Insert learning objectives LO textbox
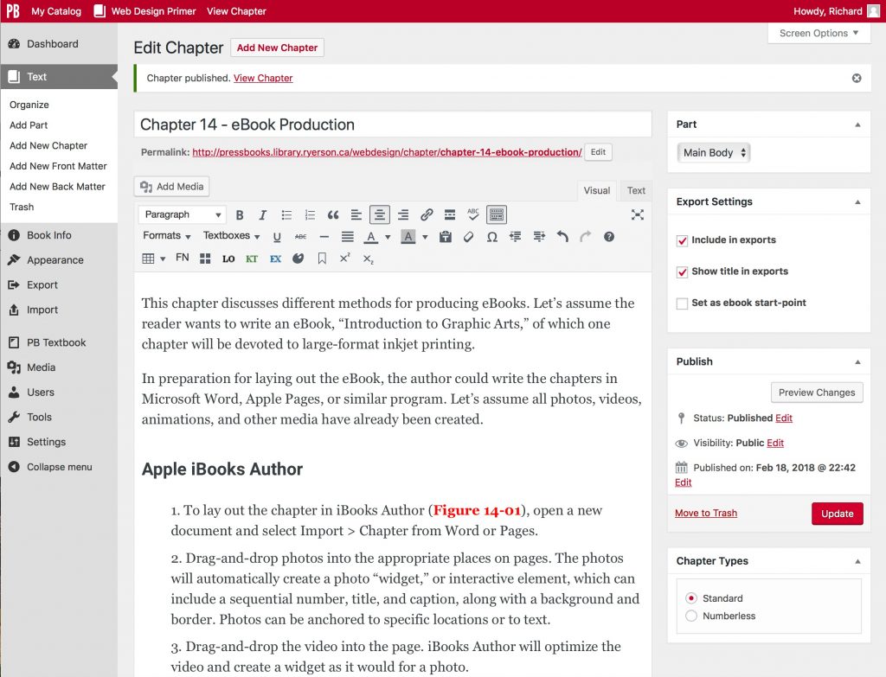The image size is (886, 677). click(228, 259)
